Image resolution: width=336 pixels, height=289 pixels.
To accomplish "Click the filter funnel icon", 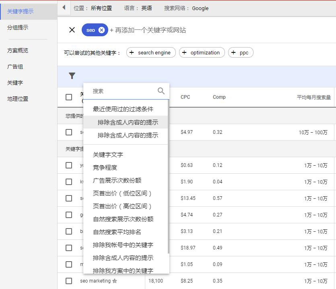I will (72, 76).
